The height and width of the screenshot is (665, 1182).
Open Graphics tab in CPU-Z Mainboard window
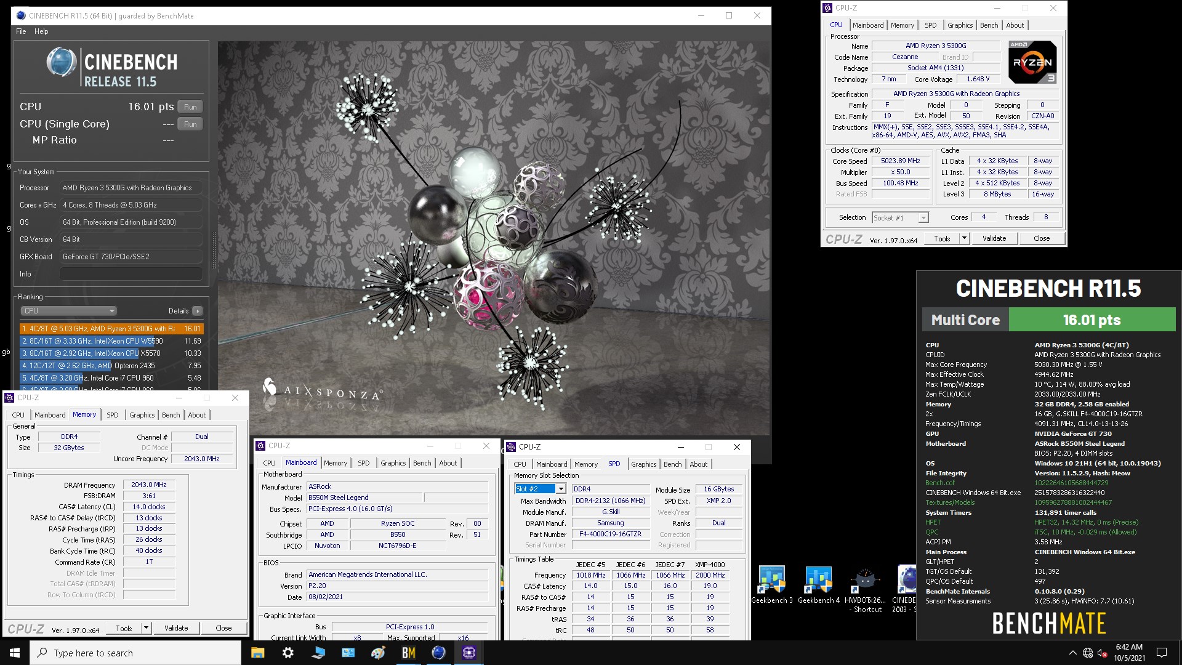pos(393,463)
